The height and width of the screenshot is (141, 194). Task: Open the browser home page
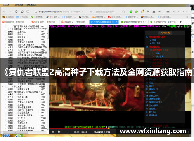coord(22,12)
